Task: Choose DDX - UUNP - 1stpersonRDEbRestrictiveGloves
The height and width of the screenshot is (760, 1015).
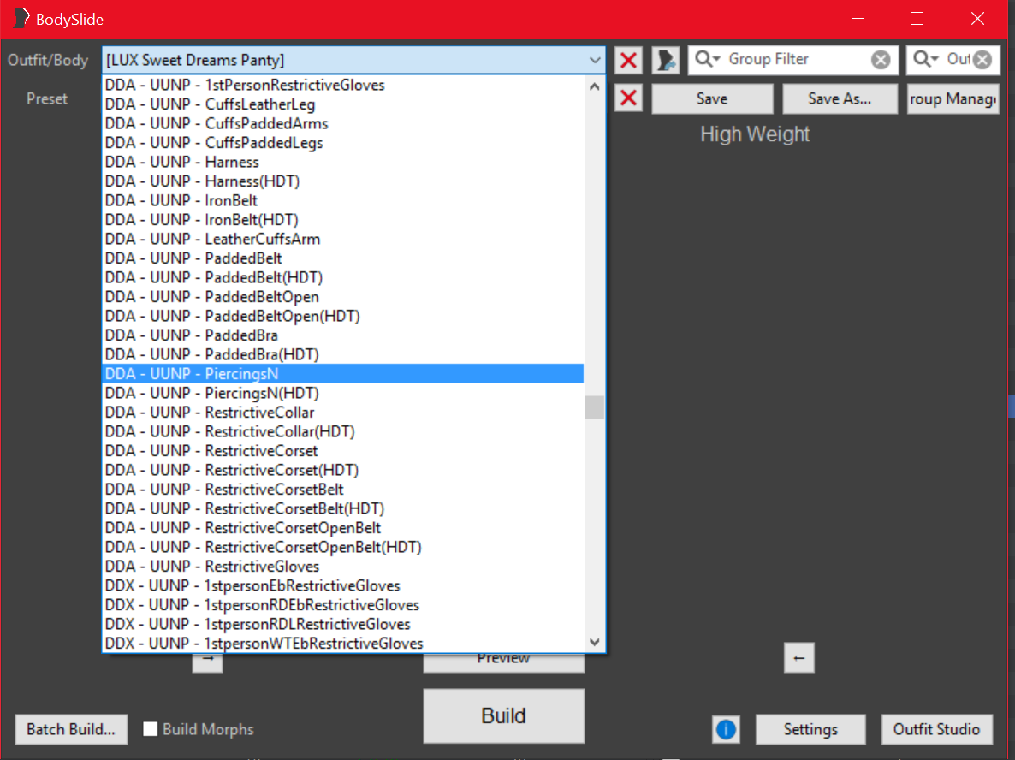Action: pyautogui.click(x=343, y=604)
